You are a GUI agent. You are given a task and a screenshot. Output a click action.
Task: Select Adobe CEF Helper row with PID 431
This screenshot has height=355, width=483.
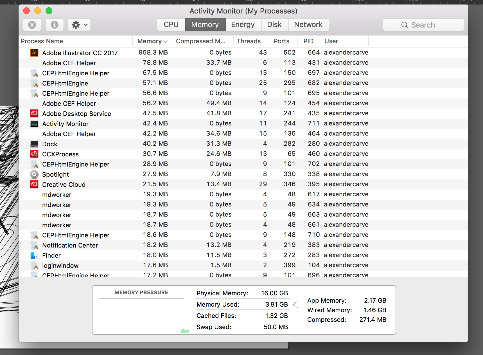(x=243, y=63)
